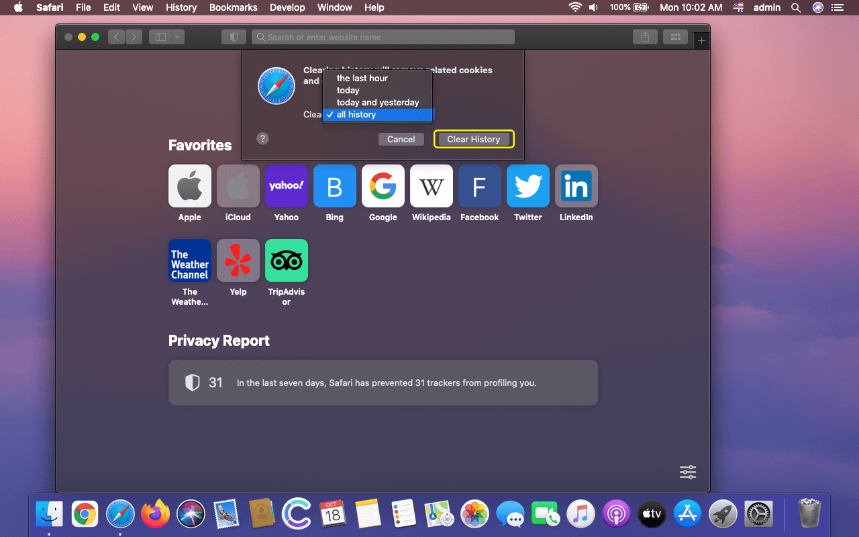
Task: Select the checked 'all history' option
Action: [358, 114]
